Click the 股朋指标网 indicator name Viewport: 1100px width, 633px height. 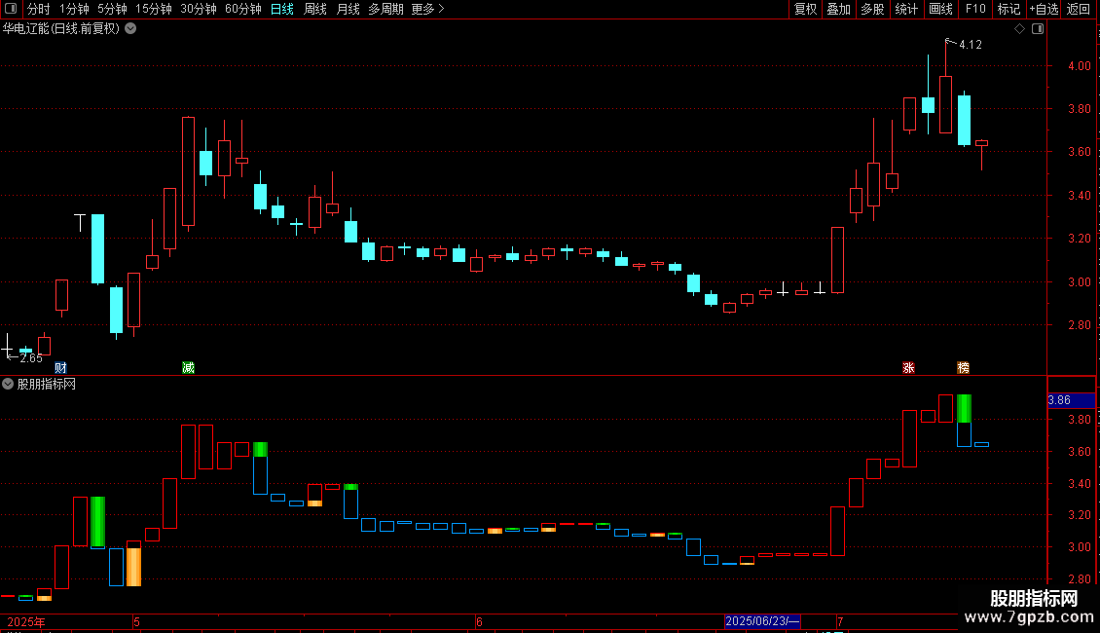[x=47, y=384]
